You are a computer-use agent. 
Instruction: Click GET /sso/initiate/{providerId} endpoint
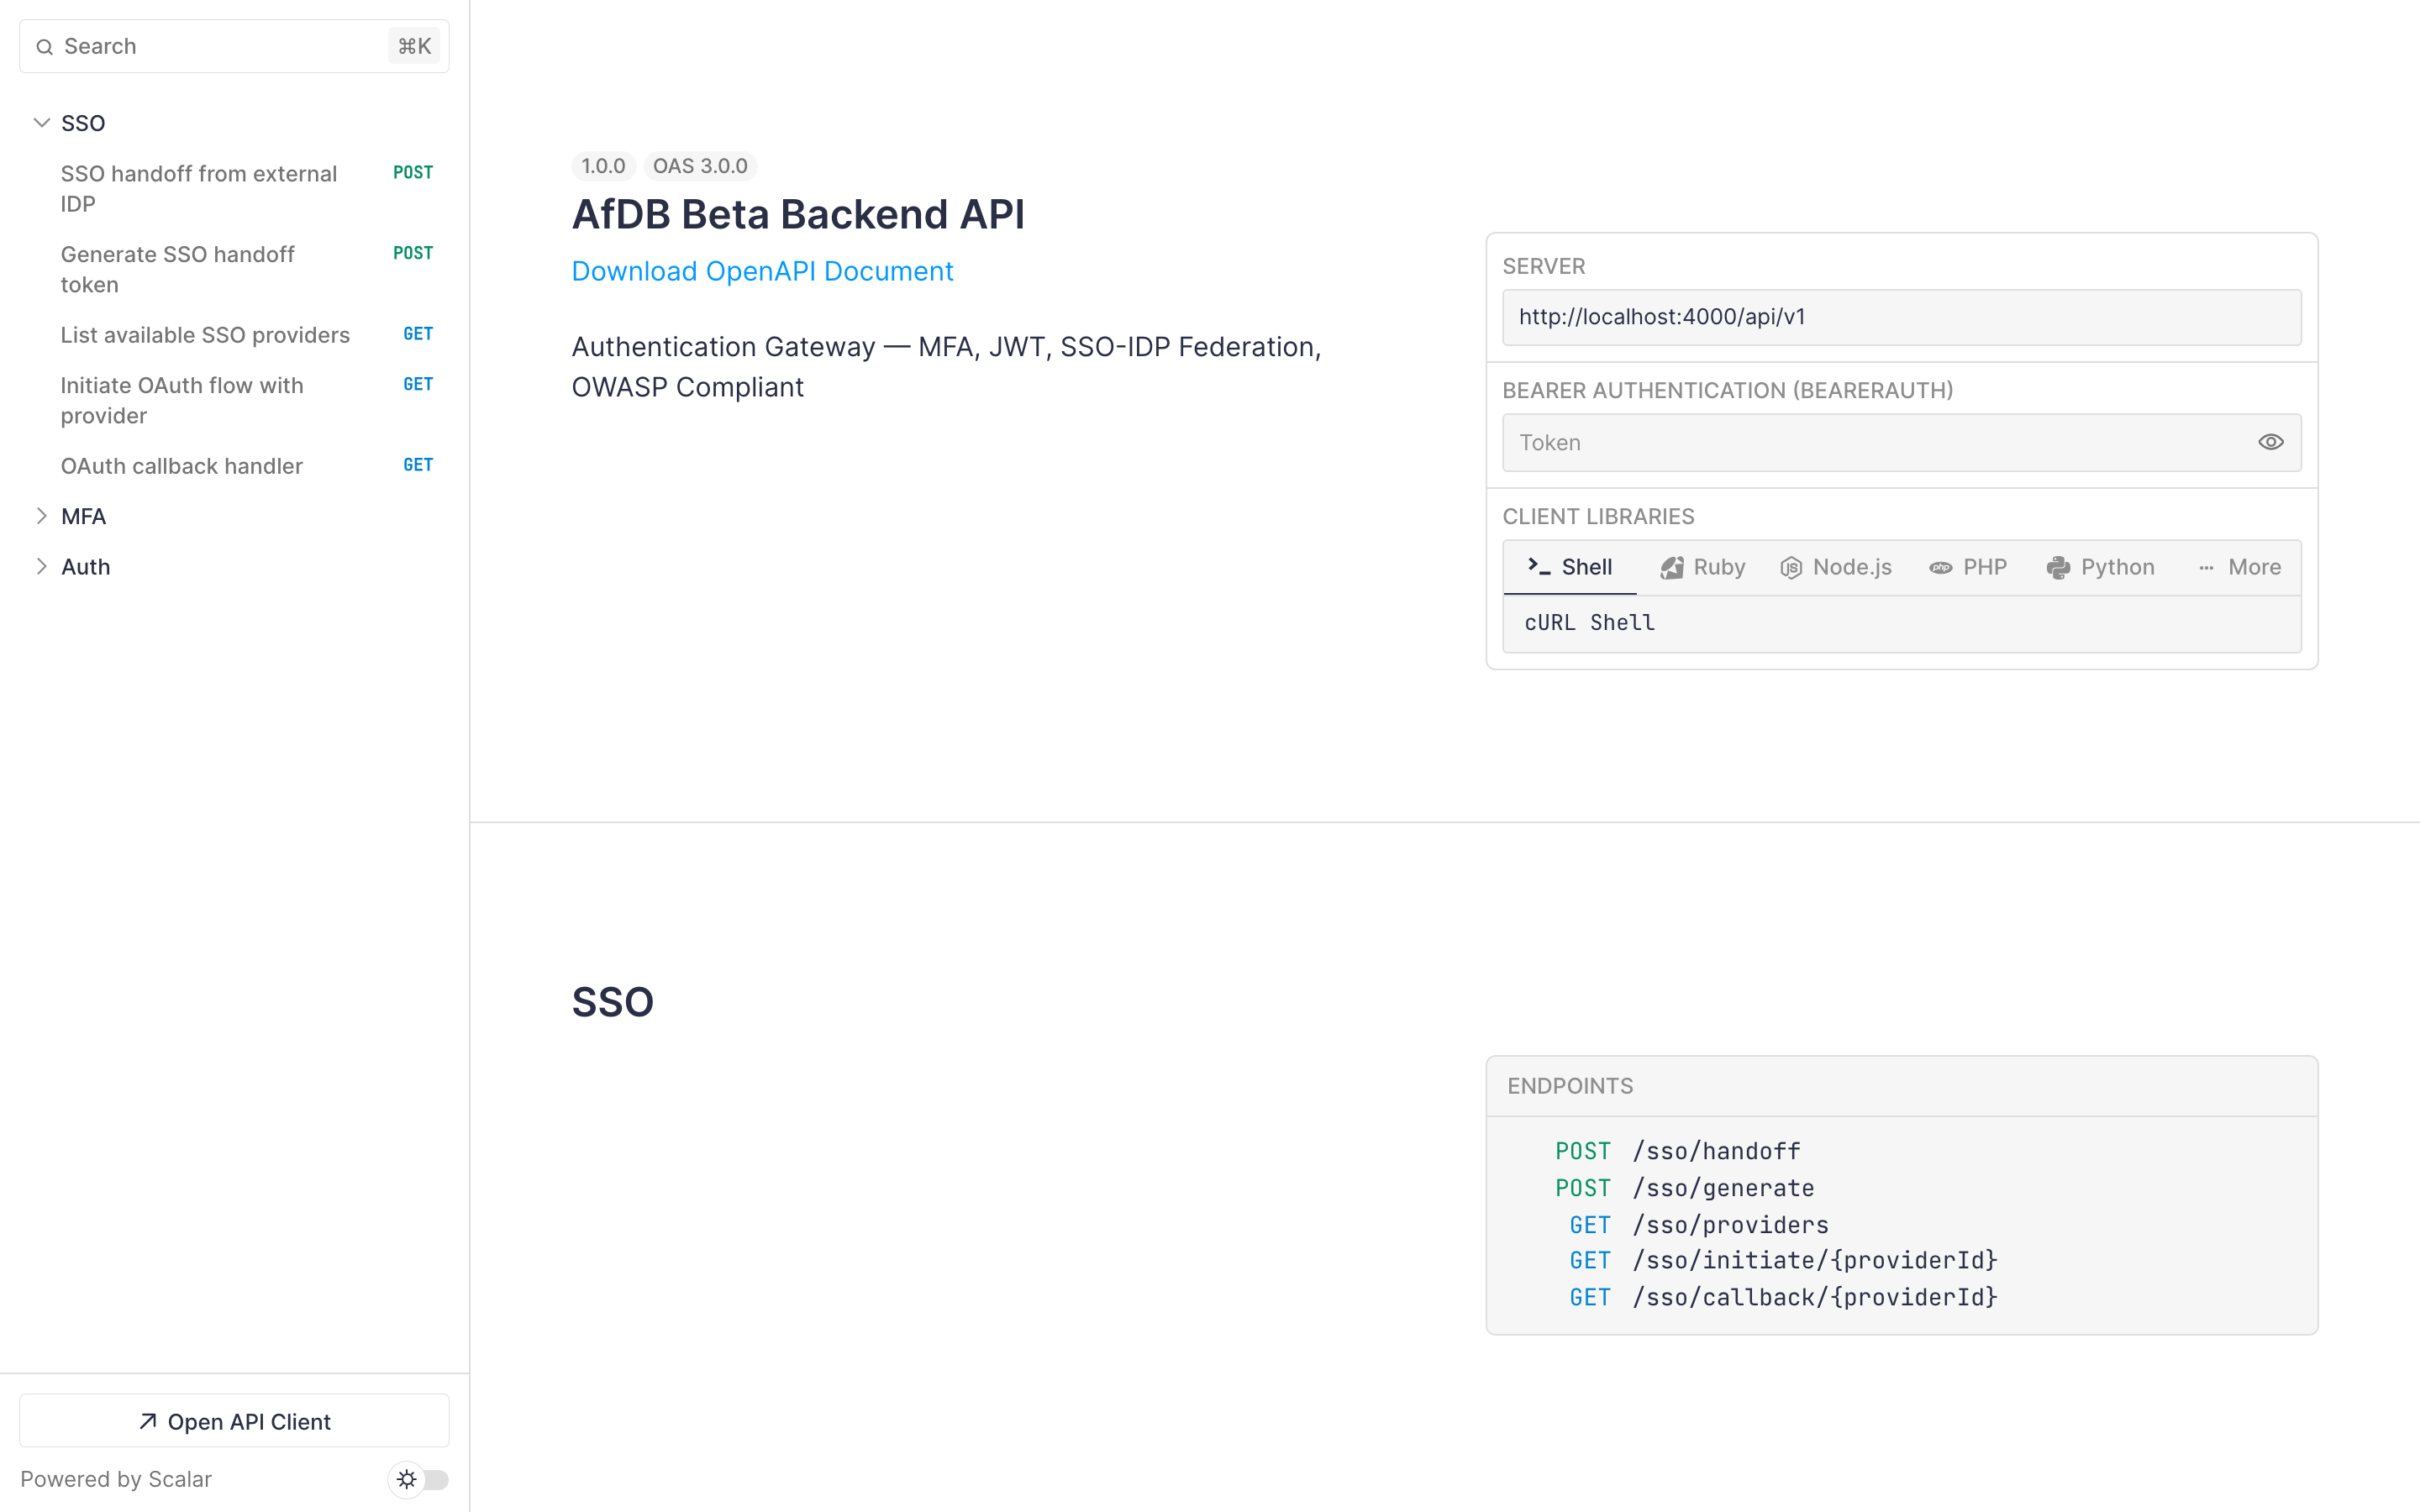coord(1783,1260)
